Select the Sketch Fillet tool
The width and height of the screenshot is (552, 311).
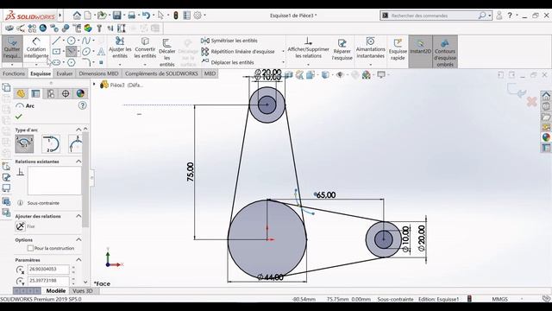click(x=86, y=62)
